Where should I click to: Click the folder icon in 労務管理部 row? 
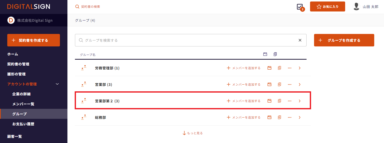[x=269, y=68]
